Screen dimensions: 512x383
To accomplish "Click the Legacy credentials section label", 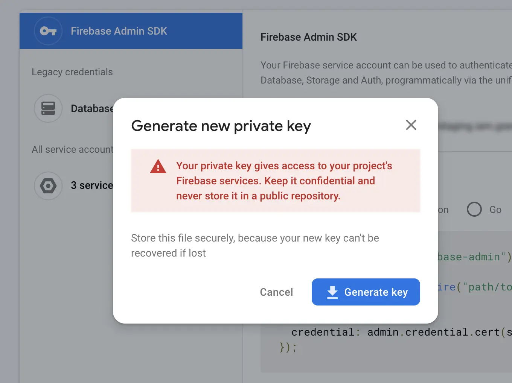I will (x=72, y=72).
